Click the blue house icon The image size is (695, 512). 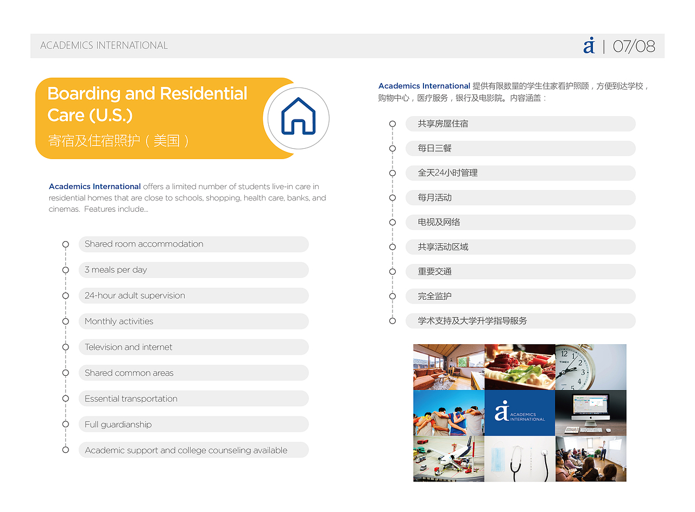coord(298,116)
